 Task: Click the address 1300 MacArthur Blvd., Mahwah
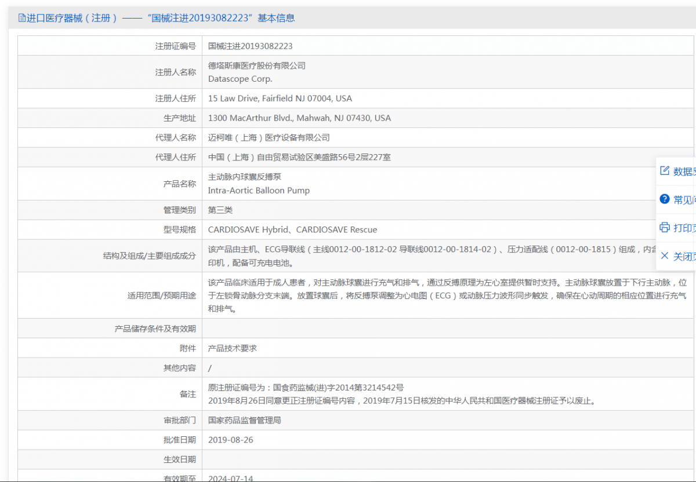tap(299, 118)
